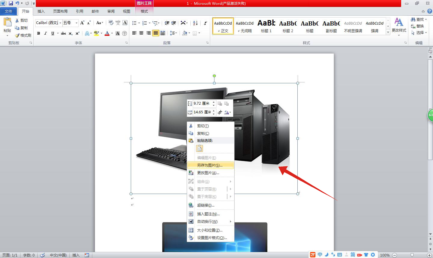The width and height of the screenshot is (433, 258).
Task: Choose 更改图片(A) from the context menu
Action: pyautogui.click(x=210, y=173)
